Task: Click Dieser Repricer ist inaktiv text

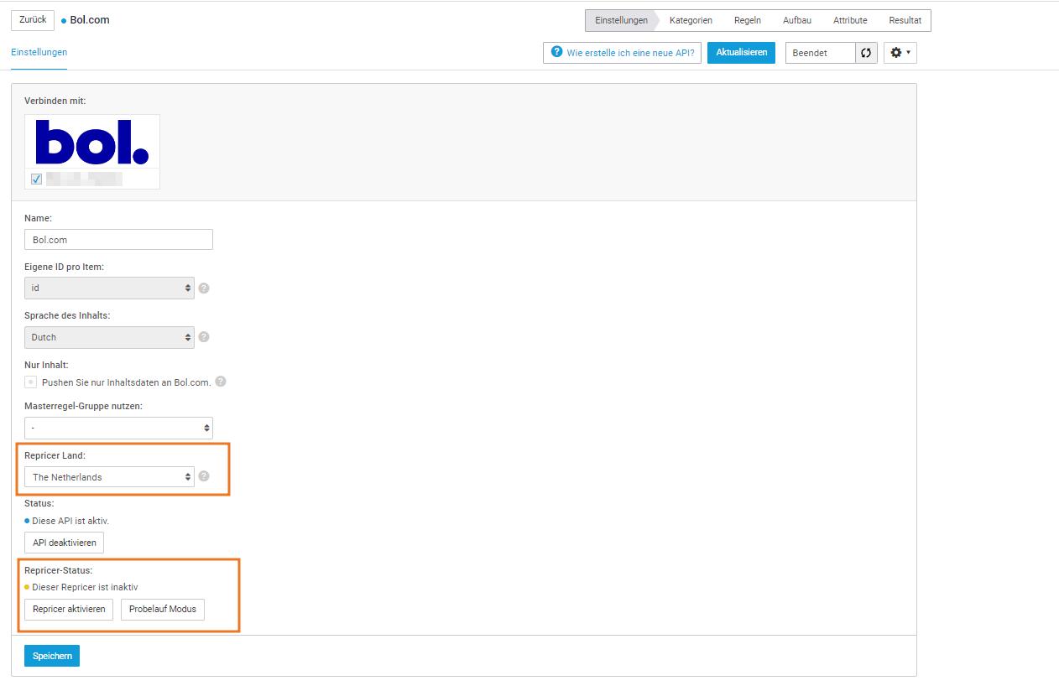Action: pos(85,587)
